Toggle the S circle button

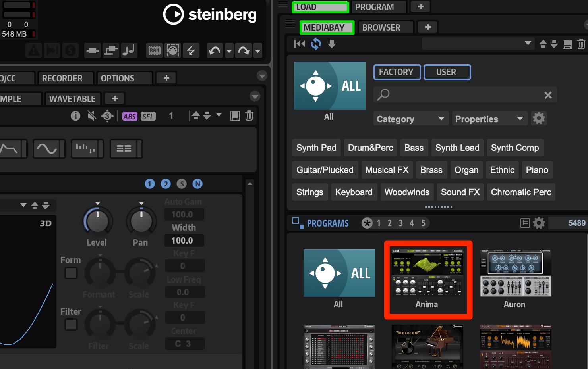(x=182, y=184)
